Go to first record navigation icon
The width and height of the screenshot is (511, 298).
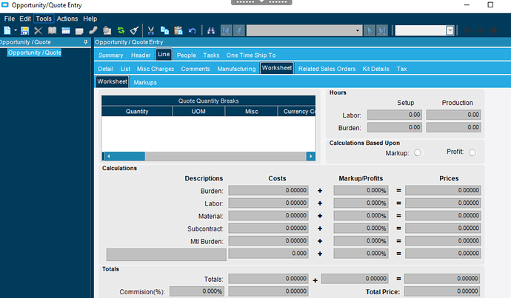click(226, 31)
